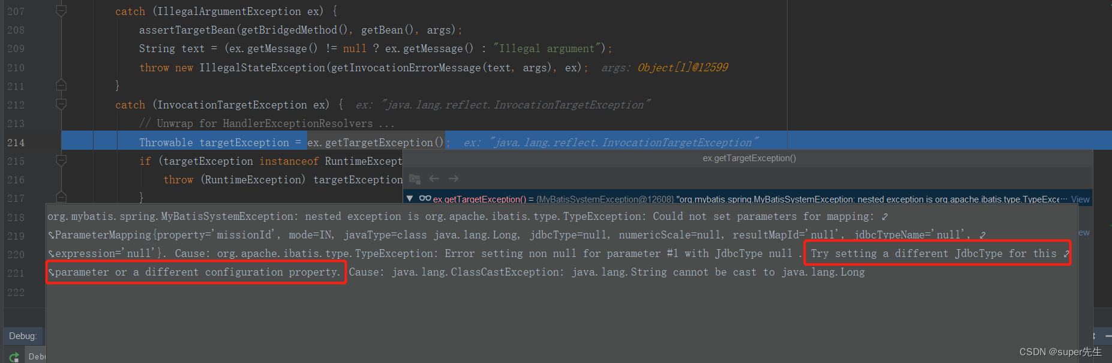This screenshot has width=1112, height=363.
Task: Click the forward arrow in evaluate popup
Action: [x=453, y=179]
